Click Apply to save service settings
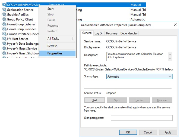The image size is (180, 138). (168, 132)
